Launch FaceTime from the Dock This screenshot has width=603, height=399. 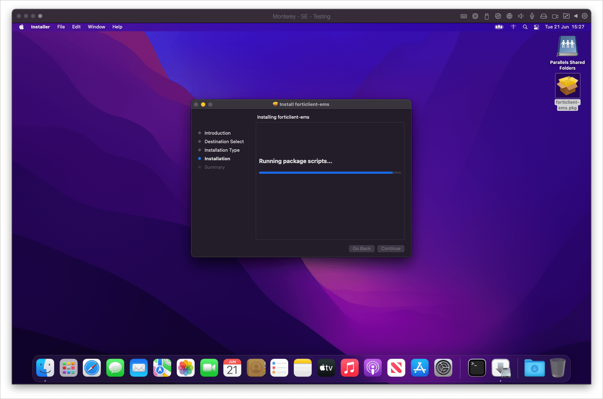(x=209, y=368)
